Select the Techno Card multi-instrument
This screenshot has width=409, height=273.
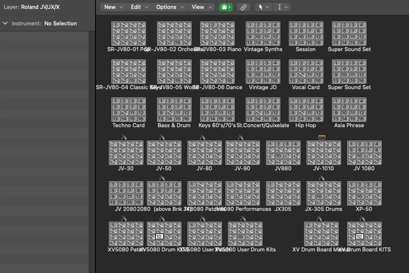coord(128,110)
